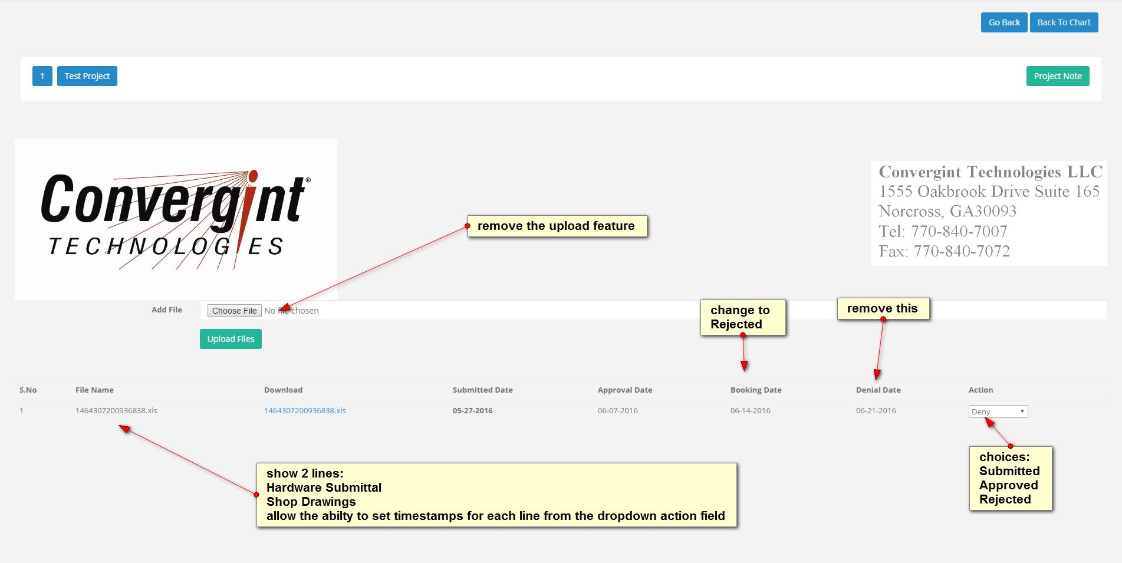Viewport: 1122px width, 563px height.
Task: Download the 1464307200936838.xls file link
Action: 305,411
